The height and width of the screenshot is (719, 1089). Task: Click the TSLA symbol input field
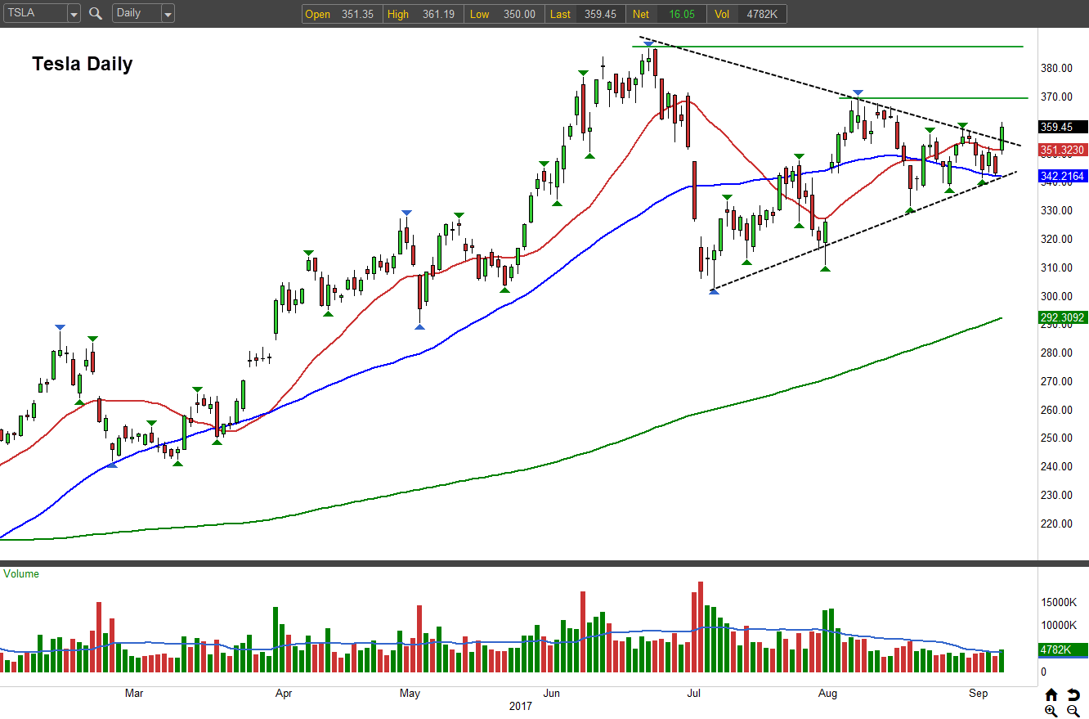coord(34,14)
